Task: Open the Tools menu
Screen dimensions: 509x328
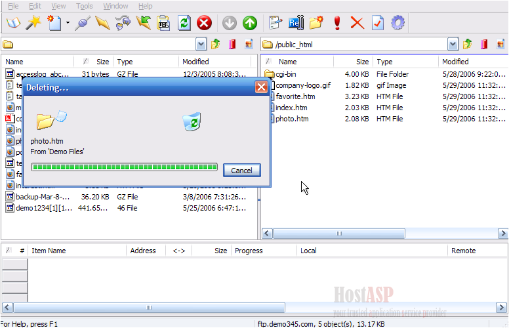Action: pos(85,6)
